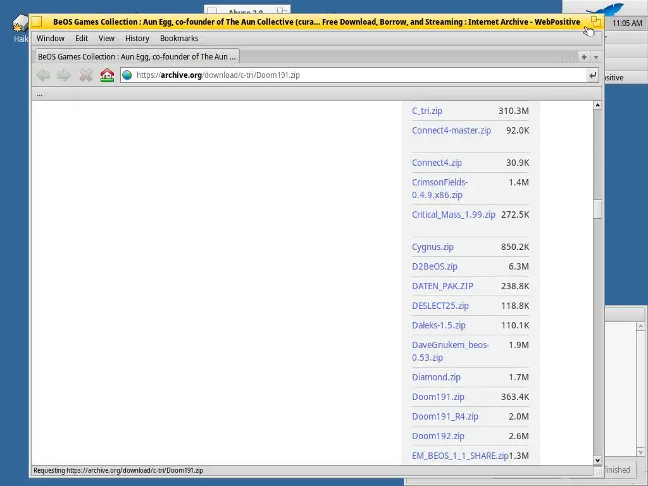Click the go arrow at the URL bar's end
The height and width of the screenshot is (486, 648).
[x=592, y=75]
